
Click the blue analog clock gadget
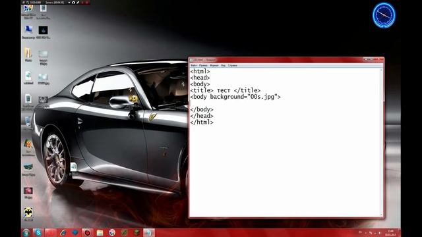coord(384,15)
